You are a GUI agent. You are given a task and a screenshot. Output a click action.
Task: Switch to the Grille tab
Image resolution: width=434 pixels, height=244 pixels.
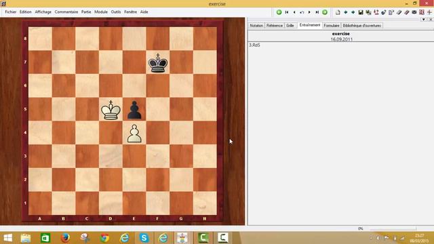point(290,26)
